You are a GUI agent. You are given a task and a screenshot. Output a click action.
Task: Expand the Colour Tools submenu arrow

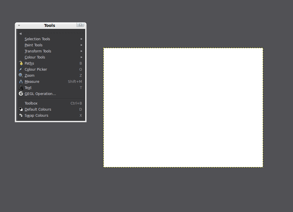point(82,57)
